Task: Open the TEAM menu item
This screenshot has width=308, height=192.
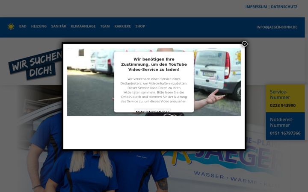Action: [105, 26]
